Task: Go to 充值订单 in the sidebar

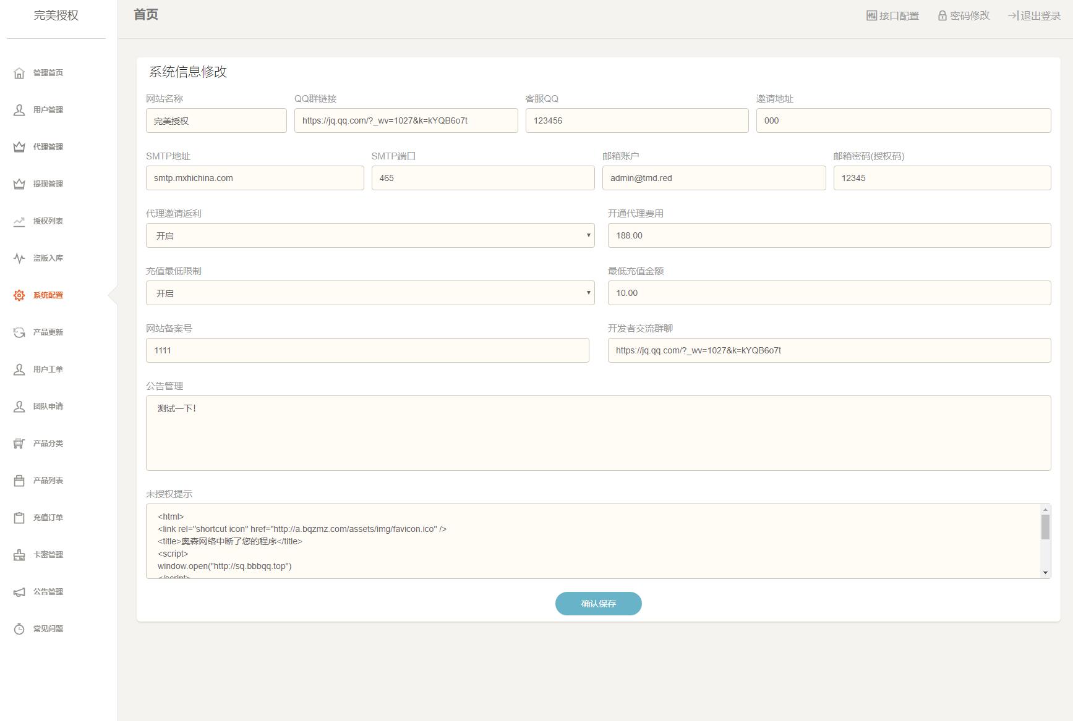Action: click(48, 518)
